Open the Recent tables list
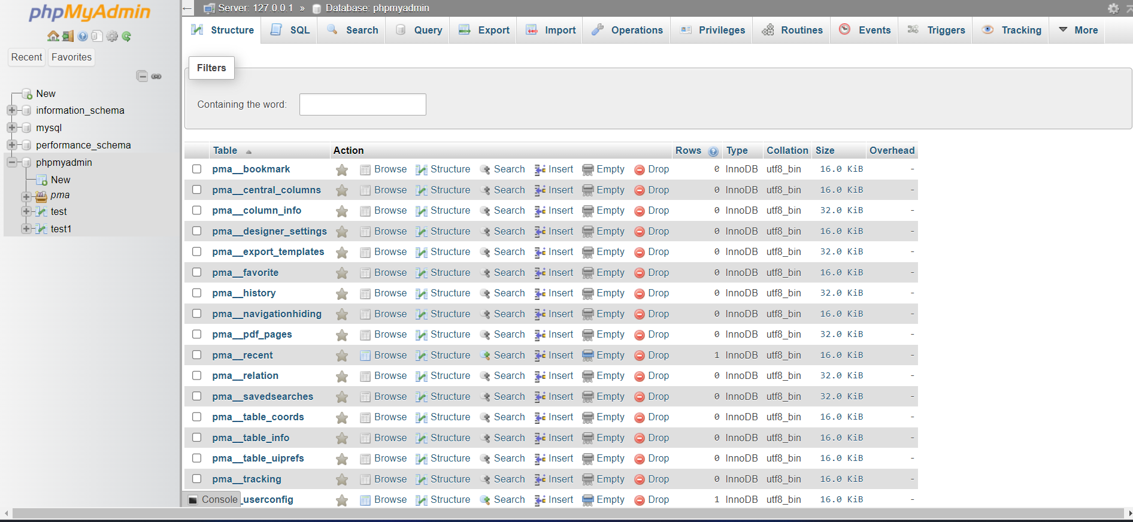Screen dimensions: 1133x522 pos(27,57)
